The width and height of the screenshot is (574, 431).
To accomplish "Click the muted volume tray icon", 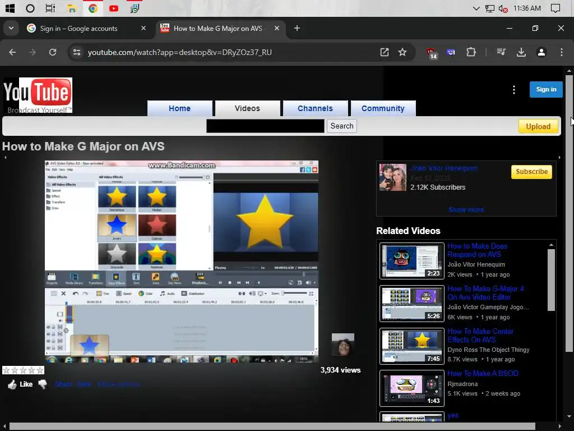I will point(503,8).
